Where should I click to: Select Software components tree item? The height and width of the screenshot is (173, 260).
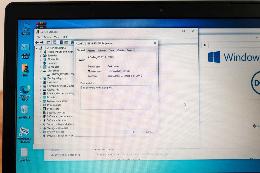click(59, 116)
